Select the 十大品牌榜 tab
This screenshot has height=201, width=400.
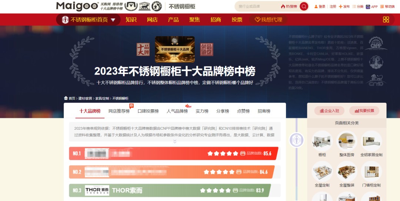pos(90,111)
